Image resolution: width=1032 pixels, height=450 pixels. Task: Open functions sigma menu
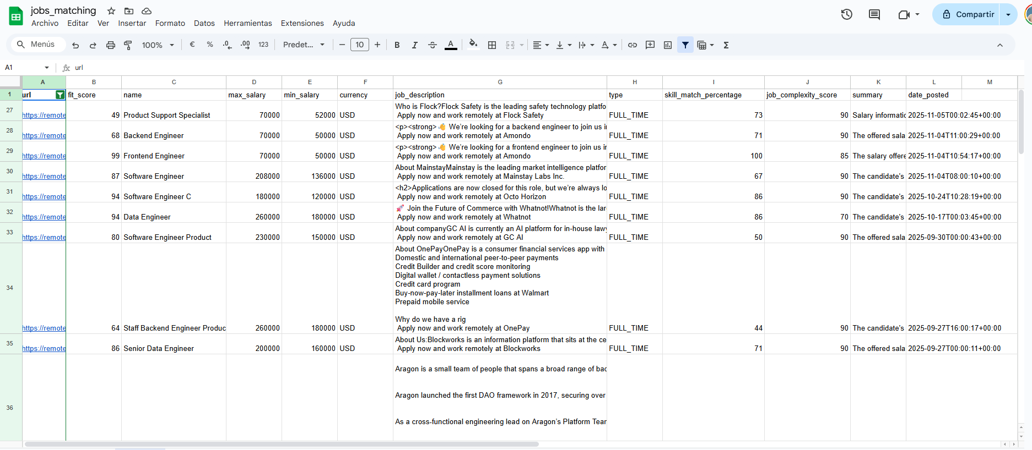(726, 45)
